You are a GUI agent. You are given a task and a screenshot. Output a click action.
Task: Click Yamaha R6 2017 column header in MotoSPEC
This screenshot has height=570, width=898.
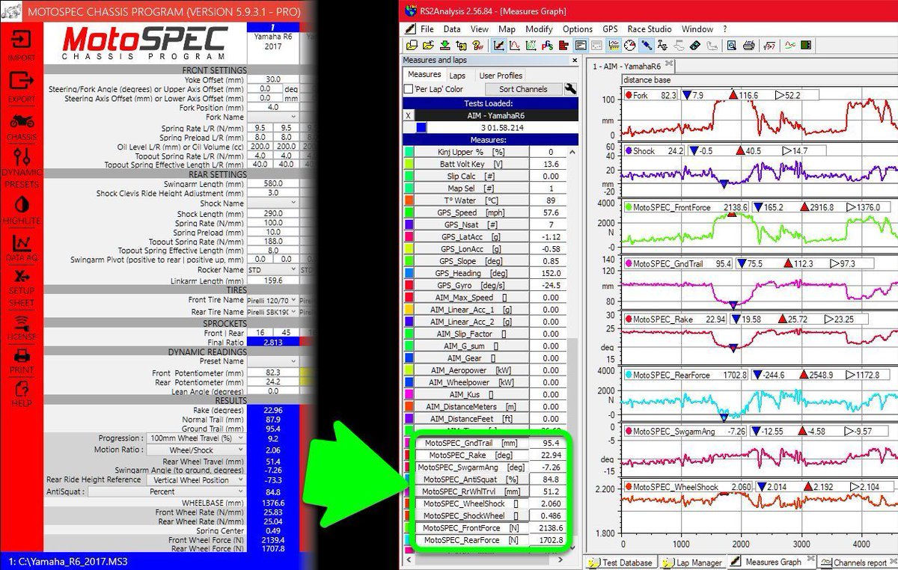(x=272, y=41)
